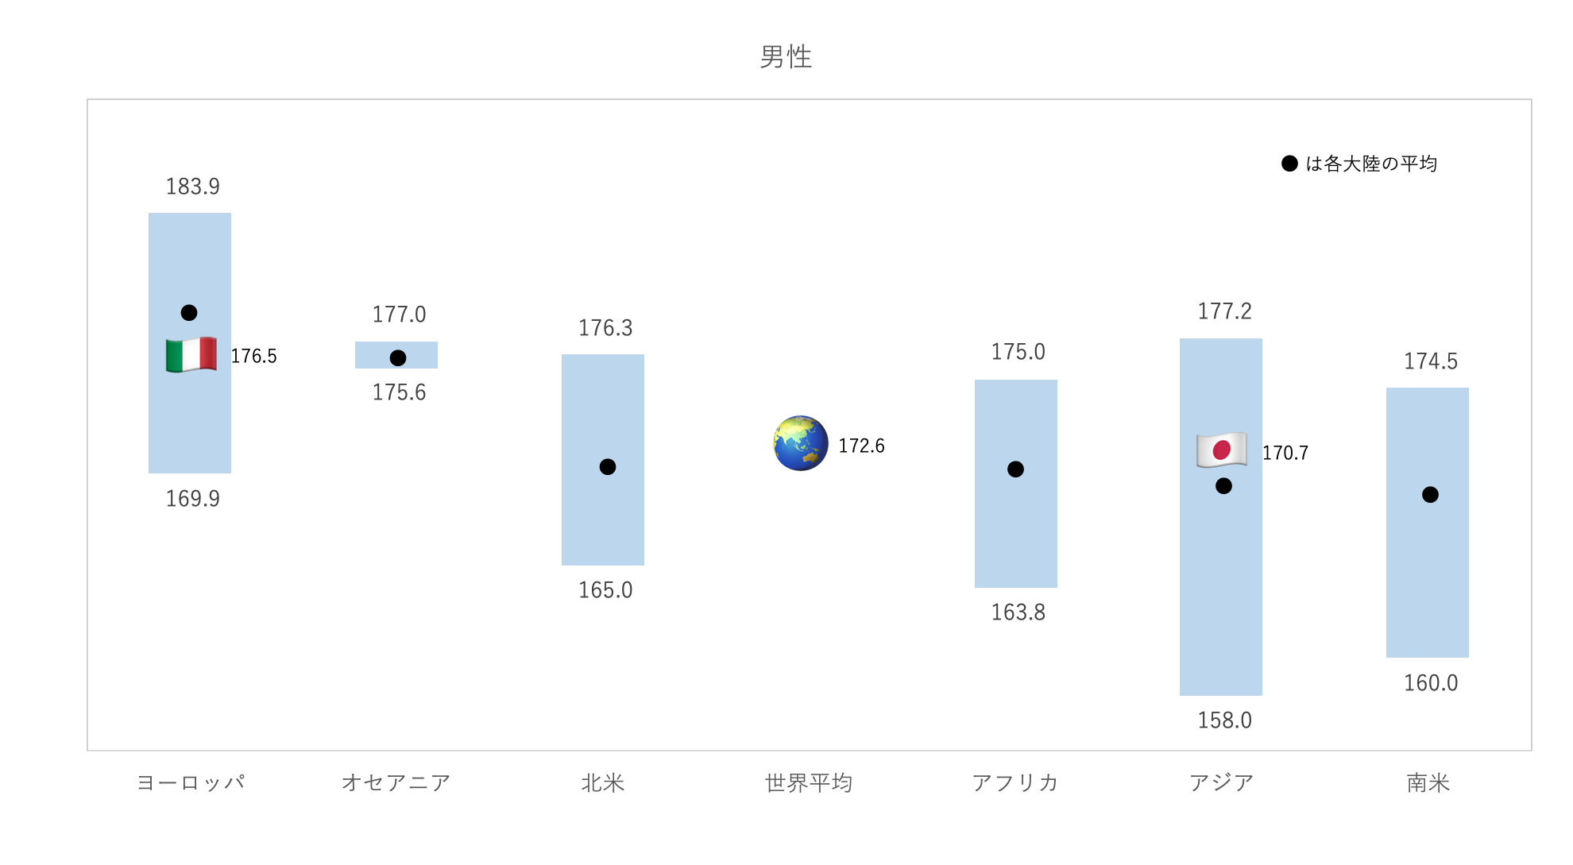This screenshot has width=1573, height=865.
Task: Click the 172.6 world average value
Action: pyautogui.click(x=861, y=446)
